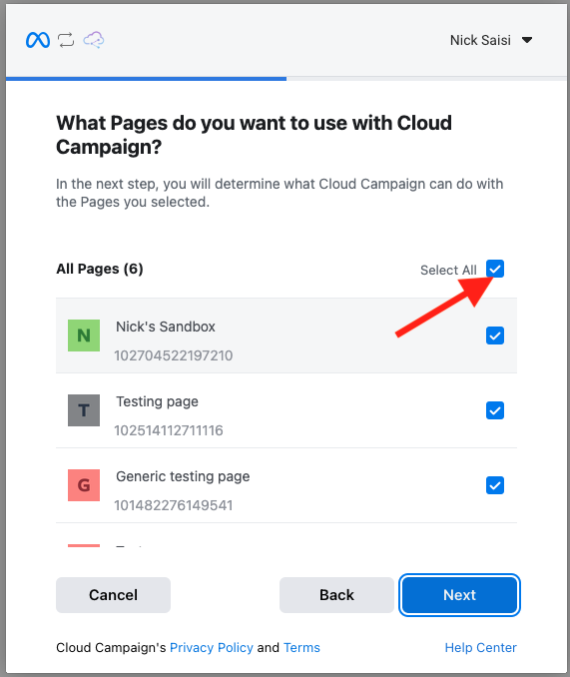Click the Cloud Campaign cloud icon

[x=94, y=40]
